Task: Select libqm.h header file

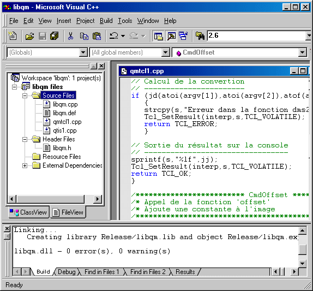Action: click(x=62, y=148)
